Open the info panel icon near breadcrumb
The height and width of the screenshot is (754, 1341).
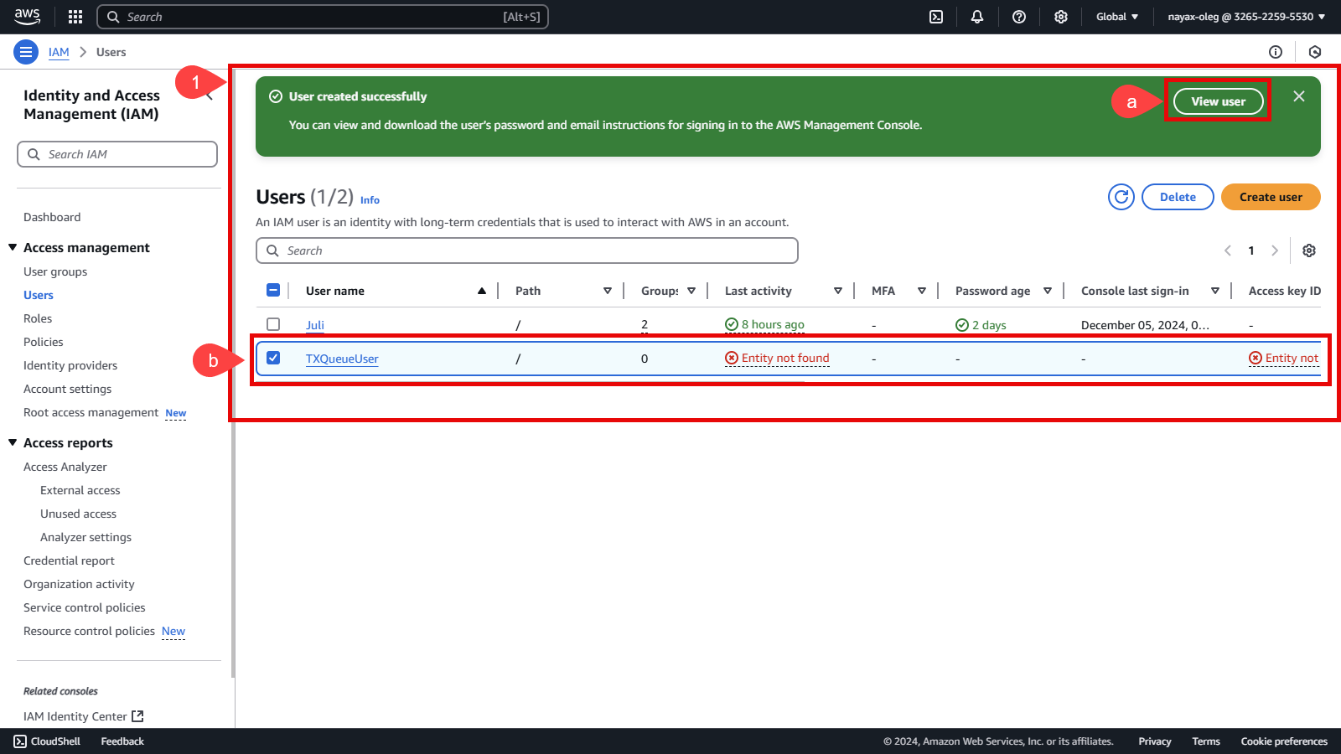[1276, 52]
